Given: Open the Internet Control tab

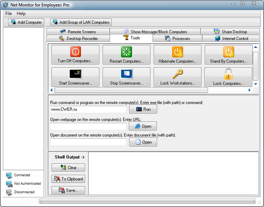Looking at the screenshot, I should point(231,39).
